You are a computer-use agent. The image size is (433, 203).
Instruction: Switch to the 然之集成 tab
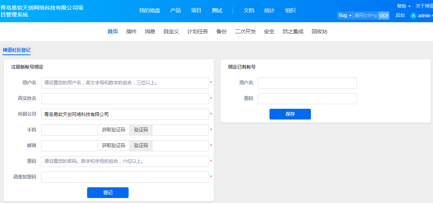coord(293,31)
